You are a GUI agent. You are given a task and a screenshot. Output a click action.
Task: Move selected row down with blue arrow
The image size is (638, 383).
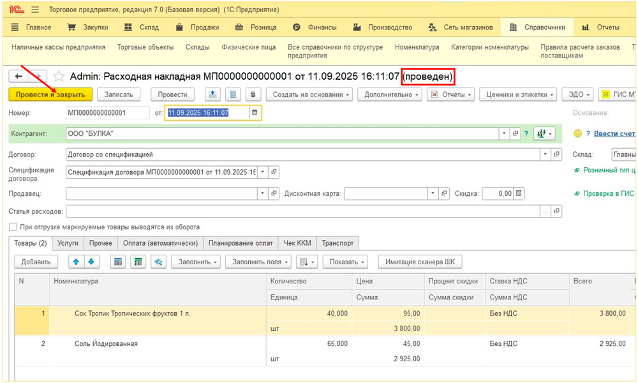click(x=91, y=262)
